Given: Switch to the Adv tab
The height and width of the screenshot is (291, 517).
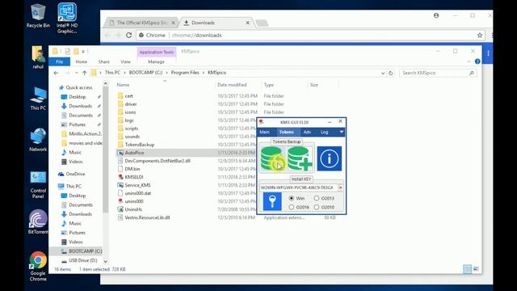Looking at the screenshot, I should tap(307, 132).
